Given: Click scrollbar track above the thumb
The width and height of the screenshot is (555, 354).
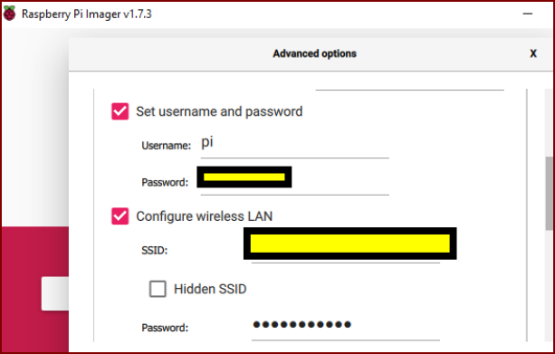Looking at the screenshot, I should 549,122.
